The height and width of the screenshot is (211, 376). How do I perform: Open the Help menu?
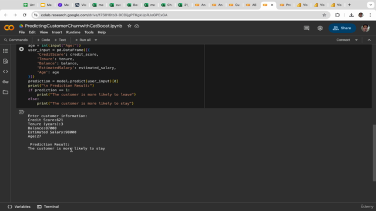pyautogui.click(x=102, y=32)
